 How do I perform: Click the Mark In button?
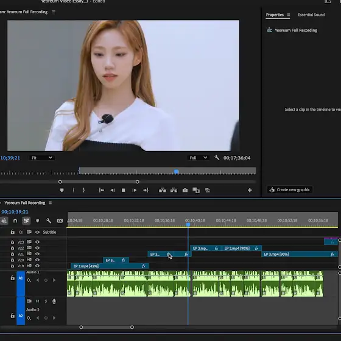[74, 190]
